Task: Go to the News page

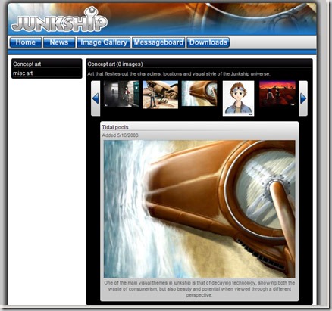Action: [59, 42]
